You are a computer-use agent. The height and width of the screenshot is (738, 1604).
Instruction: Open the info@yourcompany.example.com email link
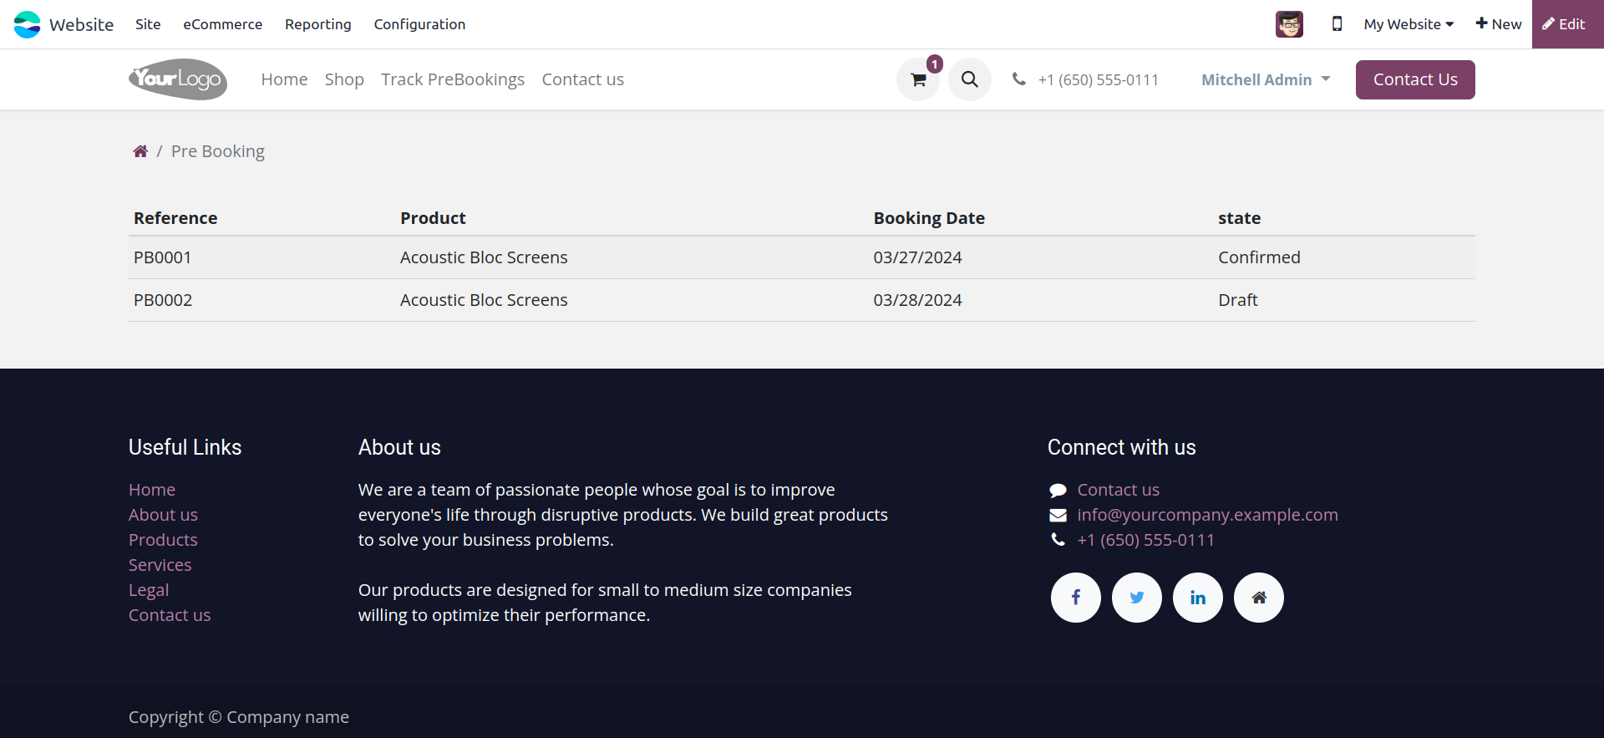click(1206, 515)
